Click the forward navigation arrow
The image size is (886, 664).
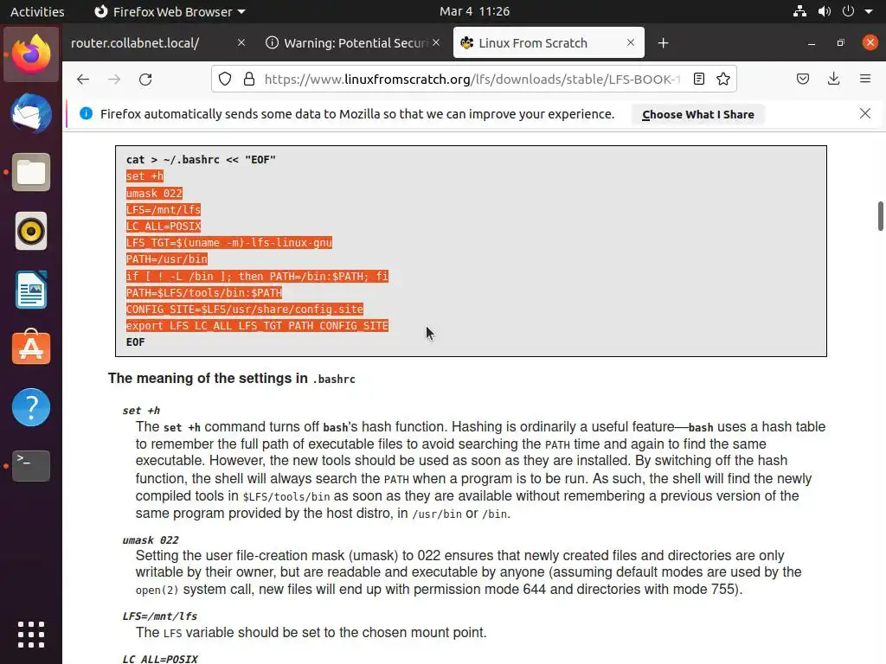(x=114, y=79)
